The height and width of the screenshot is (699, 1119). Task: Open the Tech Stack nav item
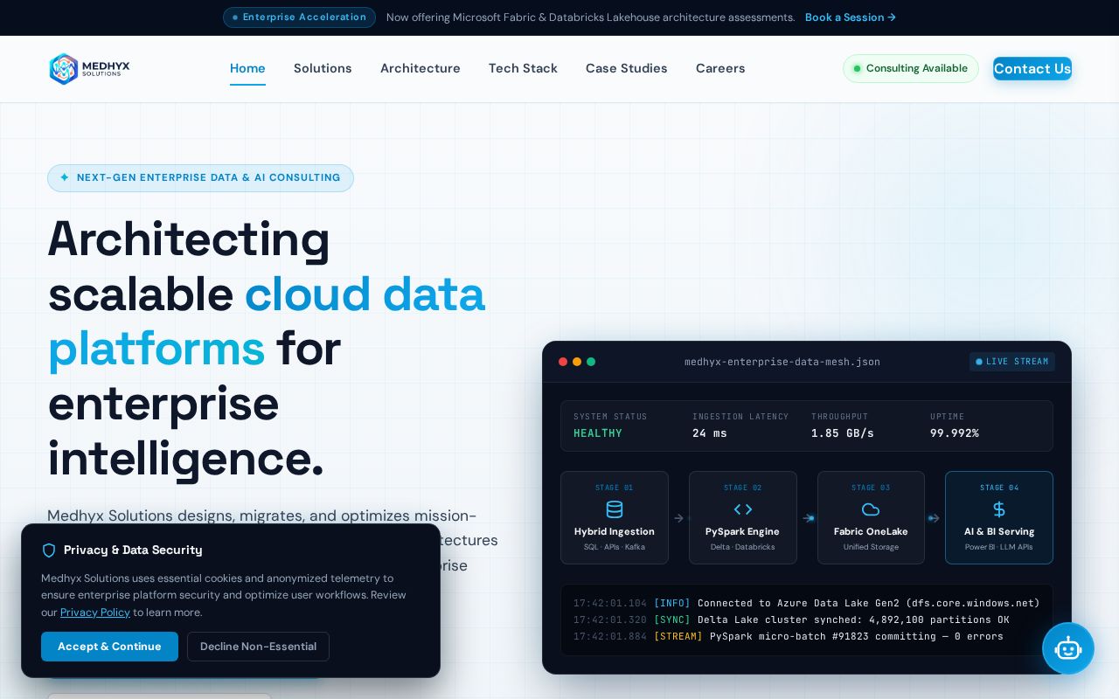pos(523,68)
